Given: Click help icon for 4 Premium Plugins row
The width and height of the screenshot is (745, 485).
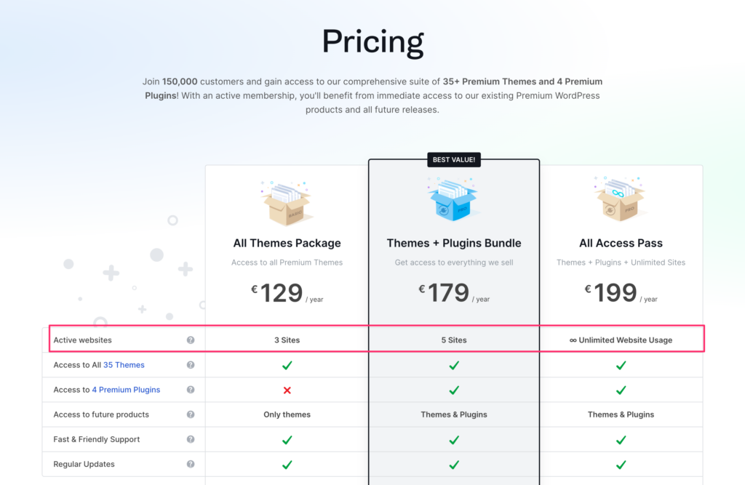Looking at the screenshot, I should click(x=191, y=390).
